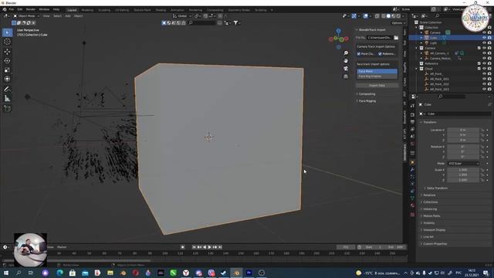
Task: Select the Transform tool
Action: 7,79
